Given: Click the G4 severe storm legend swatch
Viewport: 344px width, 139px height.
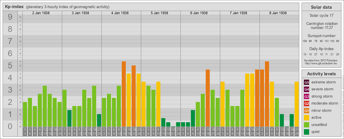Looking at the screenshot, I should [307, 89].
